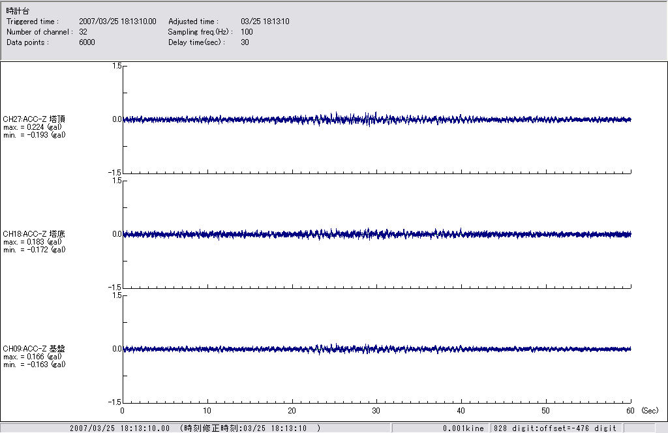The image size is (668, 433).
Task: Click the Adjusted time value in header
Action: pyautogui.click(x=265, y=22)
